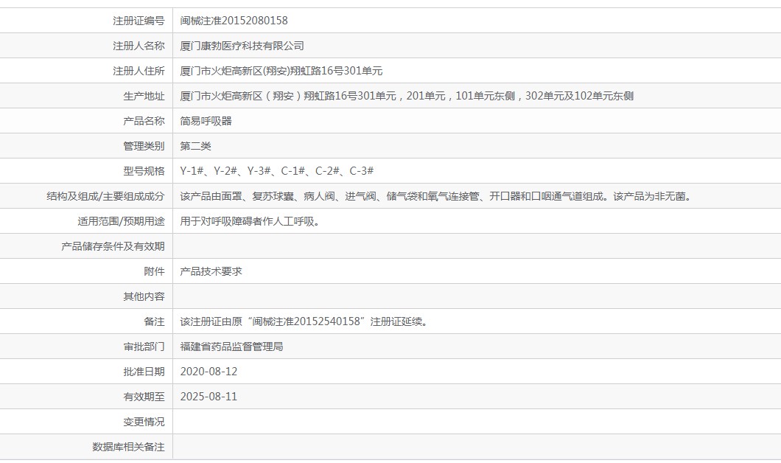Image resolution: width=781 pixels, height=463 pixels.
Task: Click the 备注 label
Action: [x=154, y=321]
